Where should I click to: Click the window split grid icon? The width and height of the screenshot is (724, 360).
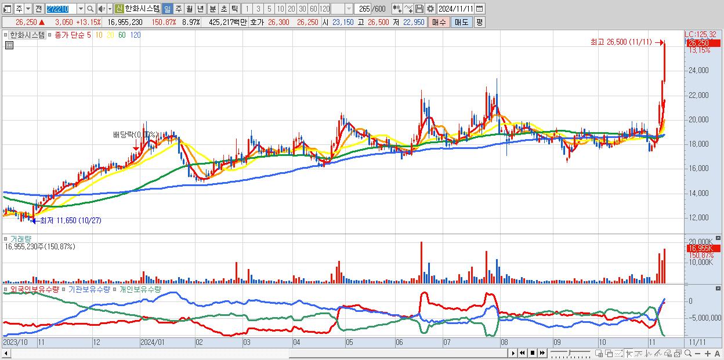tap(599, 353)
